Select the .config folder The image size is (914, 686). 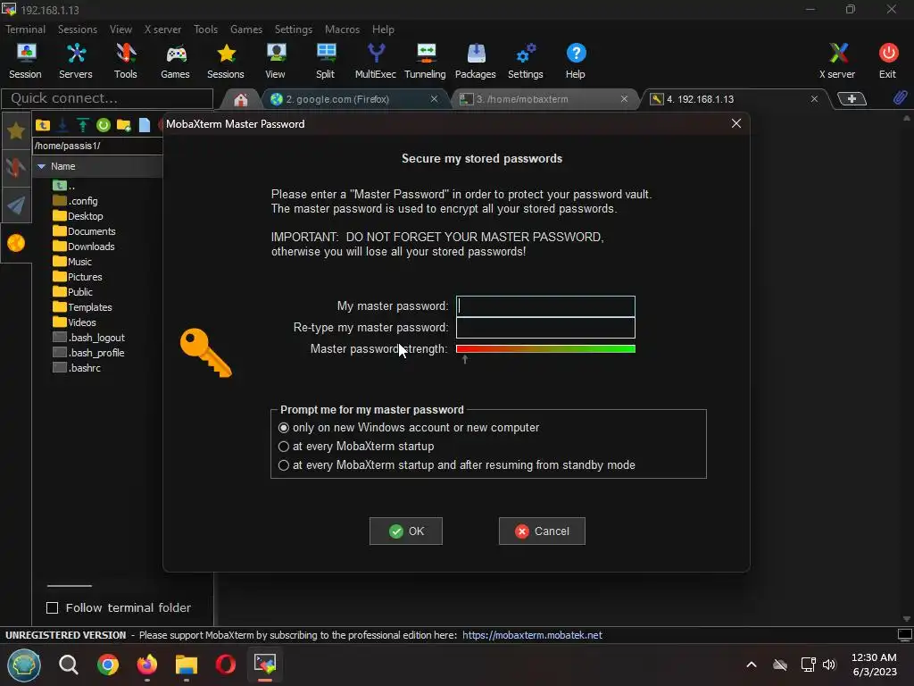(75, 201)
